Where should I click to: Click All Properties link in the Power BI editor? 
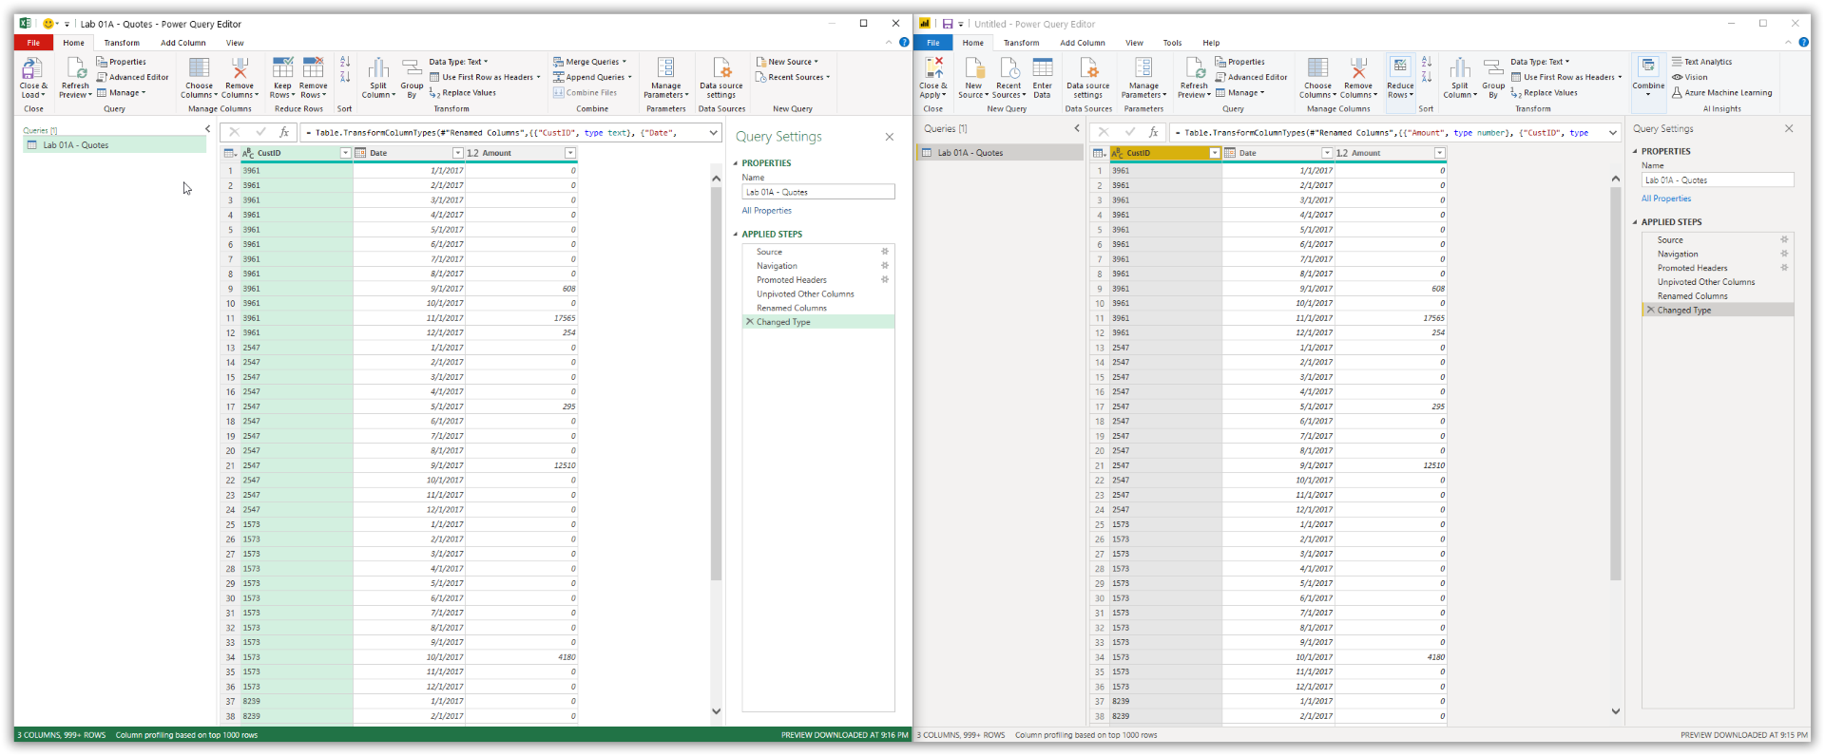tap(1666, 198)
